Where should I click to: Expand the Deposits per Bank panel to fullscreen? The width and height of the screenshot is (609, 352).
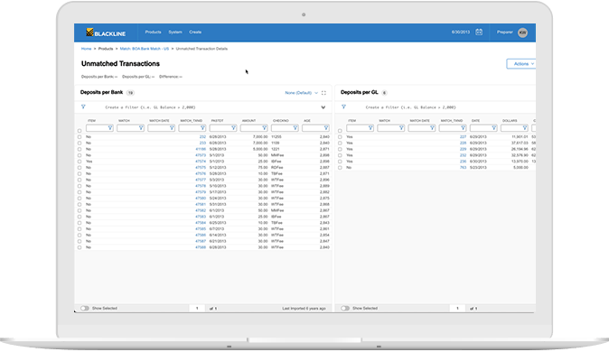(323, 93)
